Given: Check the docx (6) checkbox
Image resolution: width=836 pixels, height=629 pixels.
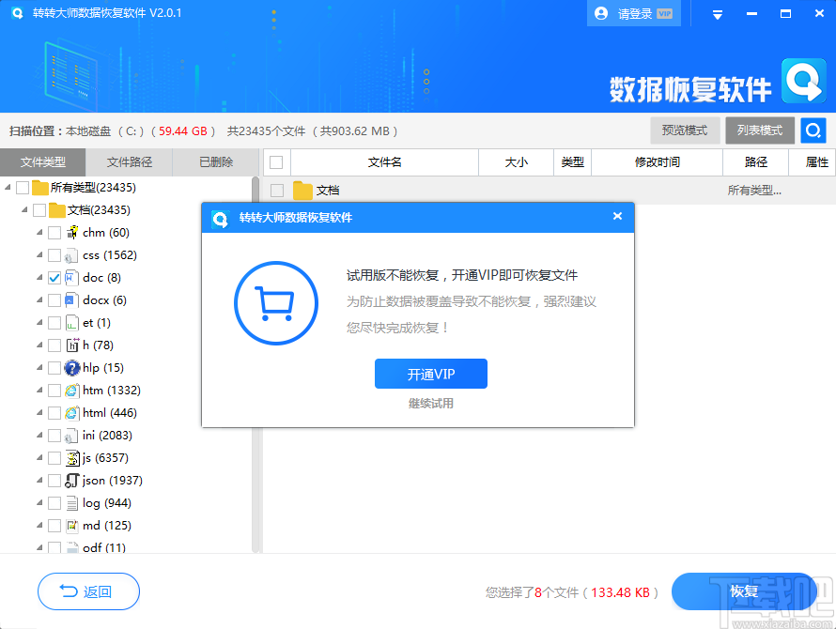Looking at the screenshot, I should click(x=54, y=300).
